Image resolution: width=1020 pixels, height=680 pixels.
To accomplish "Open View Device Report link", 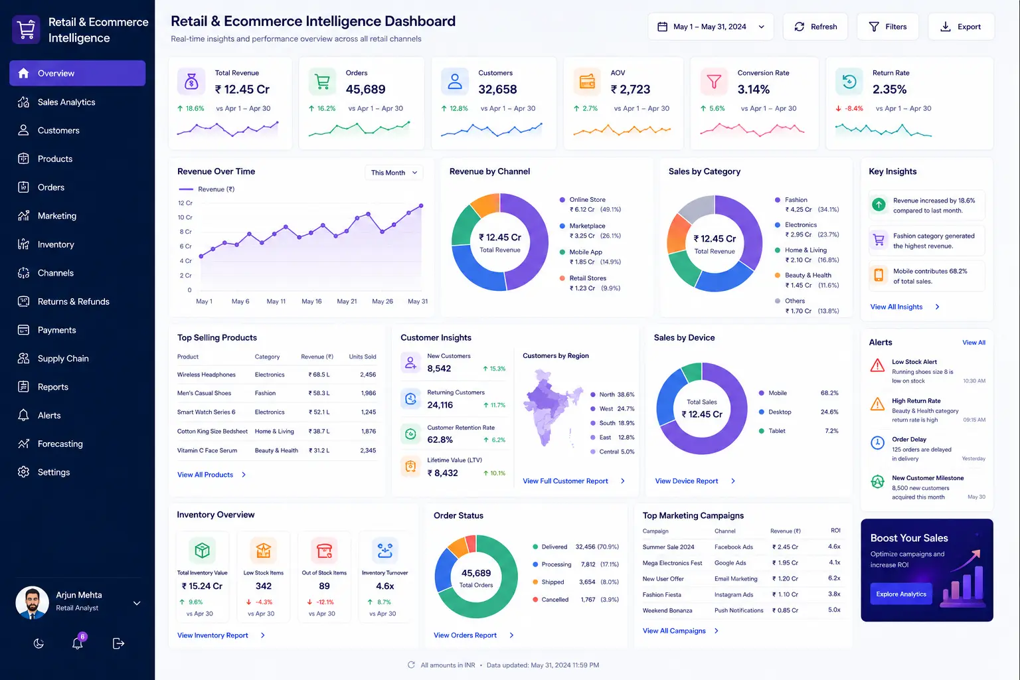I will tap(695, 481).
